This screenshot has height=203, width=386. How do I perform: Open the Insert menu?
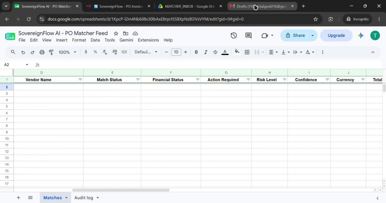pyautogui.click(x=61, y=40)
